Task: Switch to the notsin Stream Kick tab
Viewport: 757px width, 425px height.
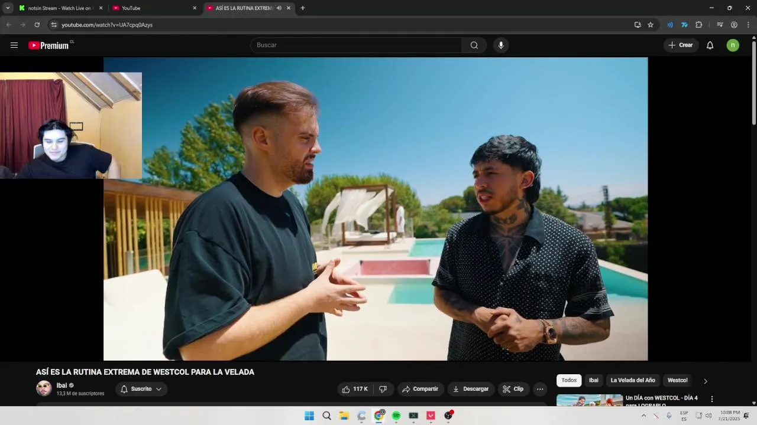Action: point(59,8)
